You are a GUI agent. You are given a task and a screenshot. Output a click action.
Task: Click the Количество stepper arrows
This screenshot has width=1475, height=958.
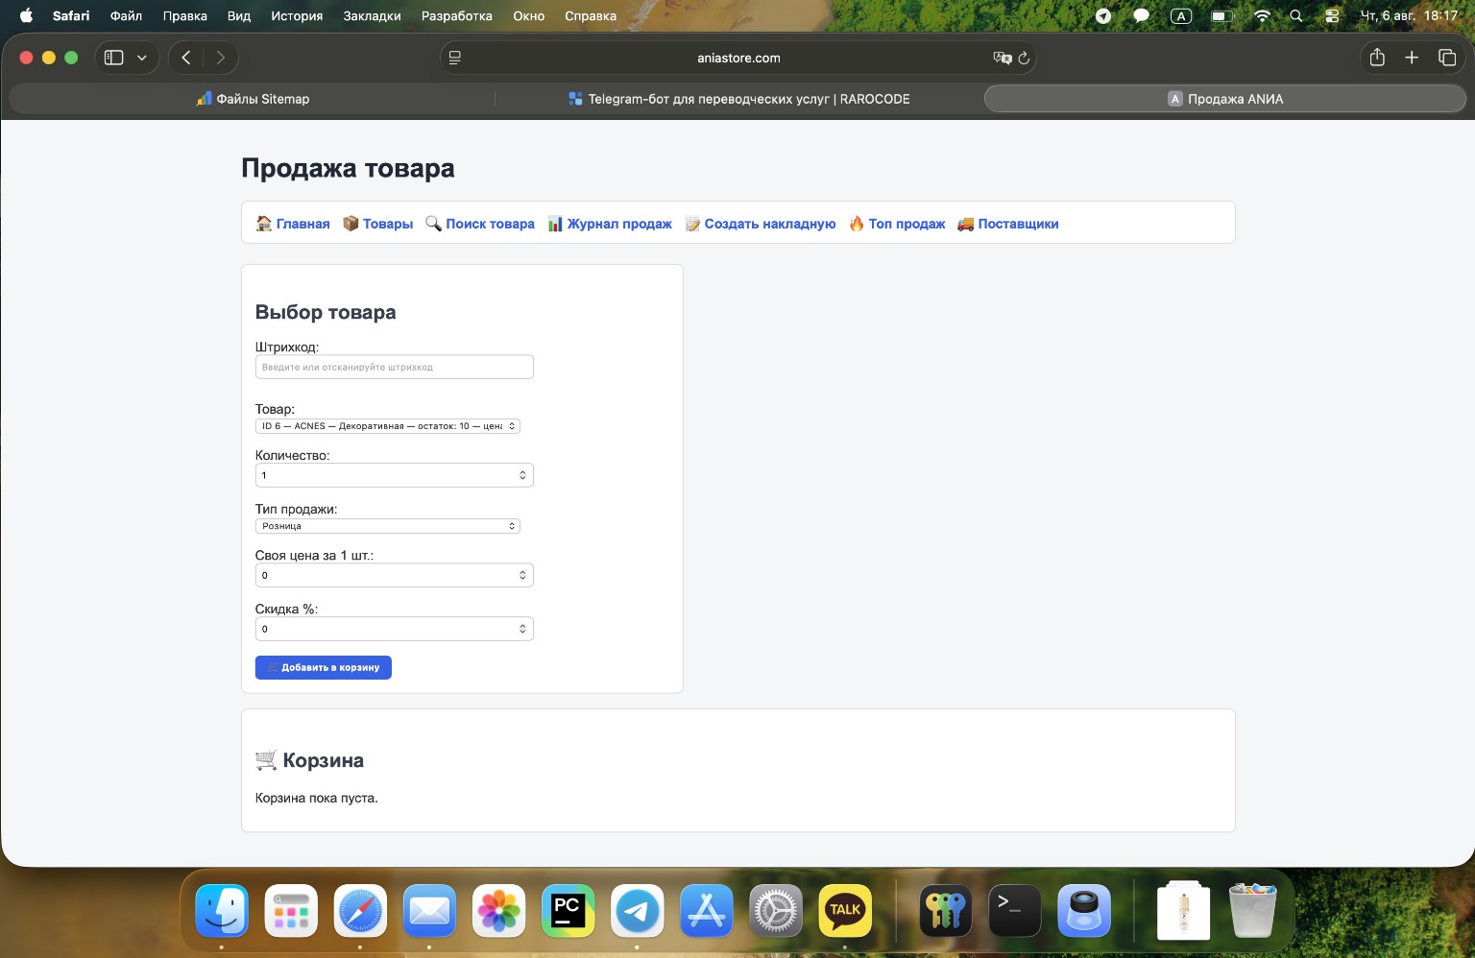(522, 475)
